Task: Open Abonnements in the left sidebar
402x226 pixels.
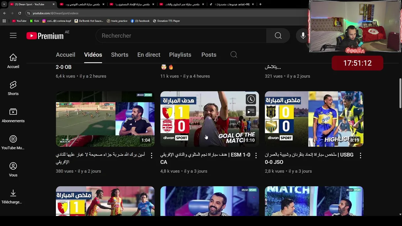Action: click(13, 115)
